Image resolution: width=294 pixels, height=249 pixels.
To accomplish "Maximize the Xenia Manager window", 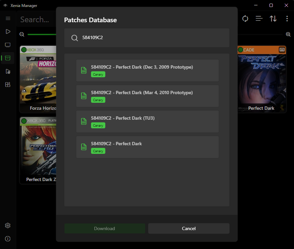I will (271, 5).
